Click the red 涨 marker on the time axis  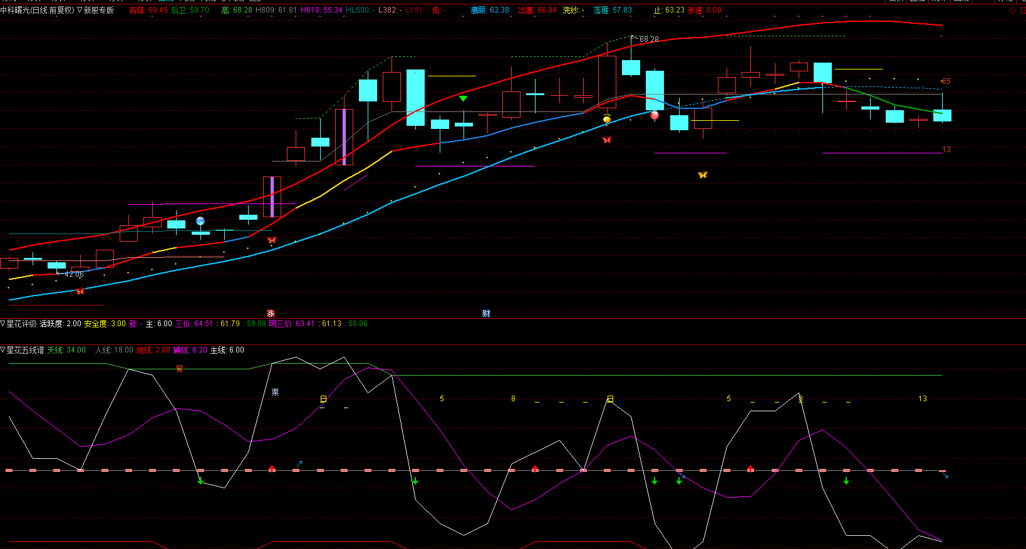click(271, 314)
